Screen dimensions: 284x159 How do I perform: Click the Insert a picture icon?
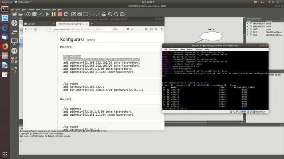pos(80,14)
